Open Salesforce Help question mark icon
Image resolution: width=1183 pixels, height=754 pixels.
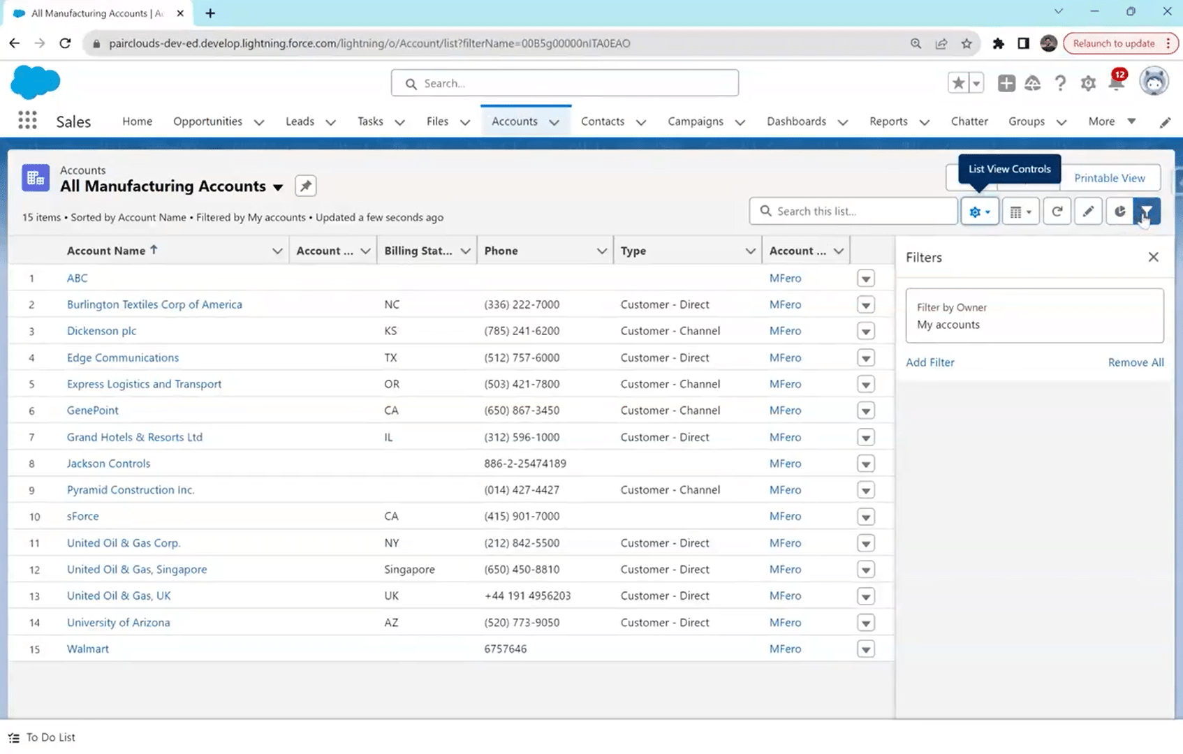[1060, 83]
